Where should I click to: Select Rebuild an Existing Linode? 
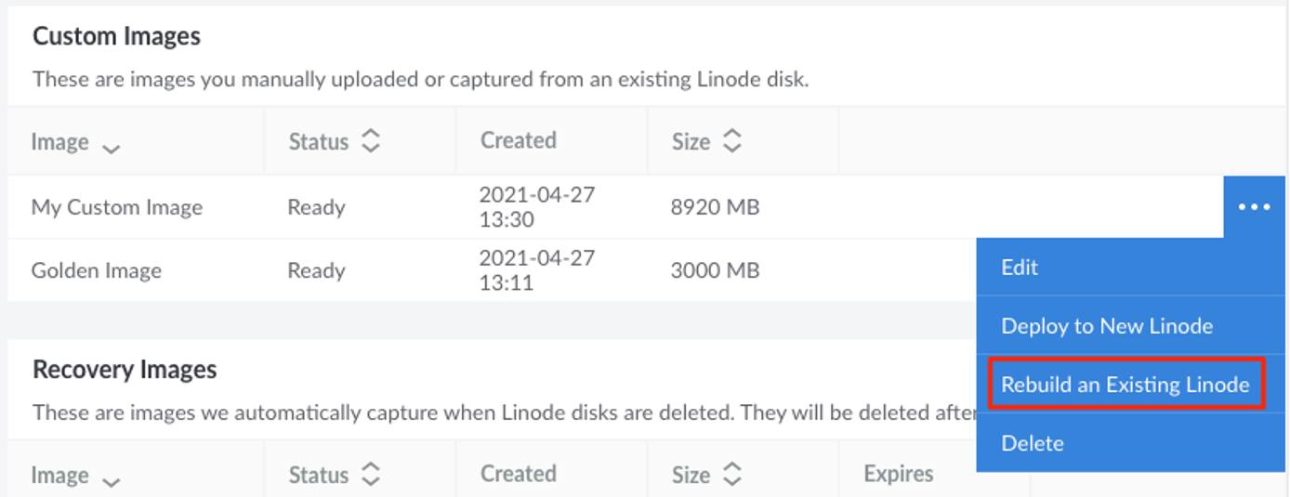[x=1125, y=385]
